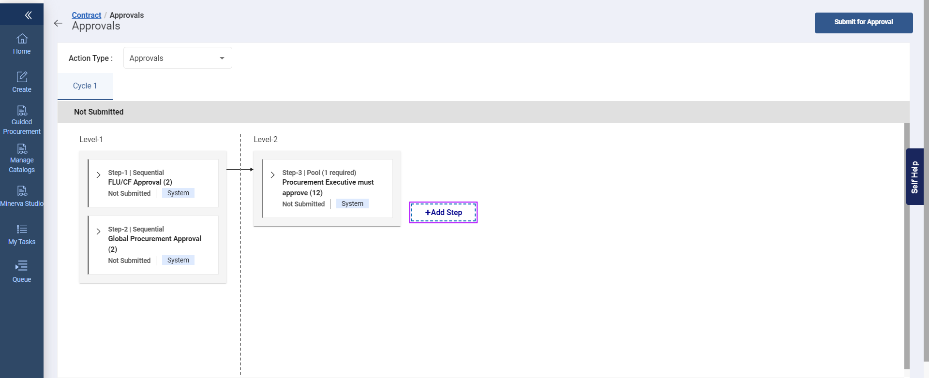Open the Self Help side tab
The height and width of the screenshot is (378, 929).
914,177
